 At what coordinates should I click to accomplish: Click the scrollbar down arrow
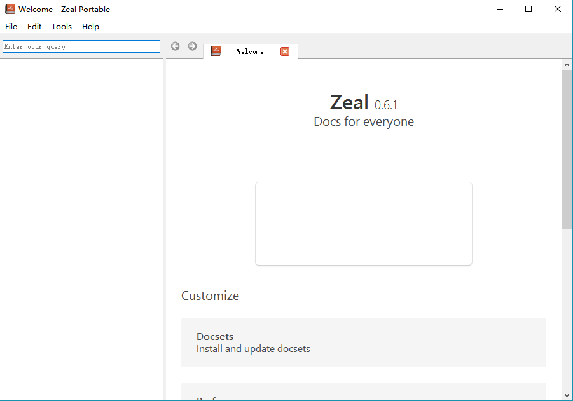pos(567,395)
